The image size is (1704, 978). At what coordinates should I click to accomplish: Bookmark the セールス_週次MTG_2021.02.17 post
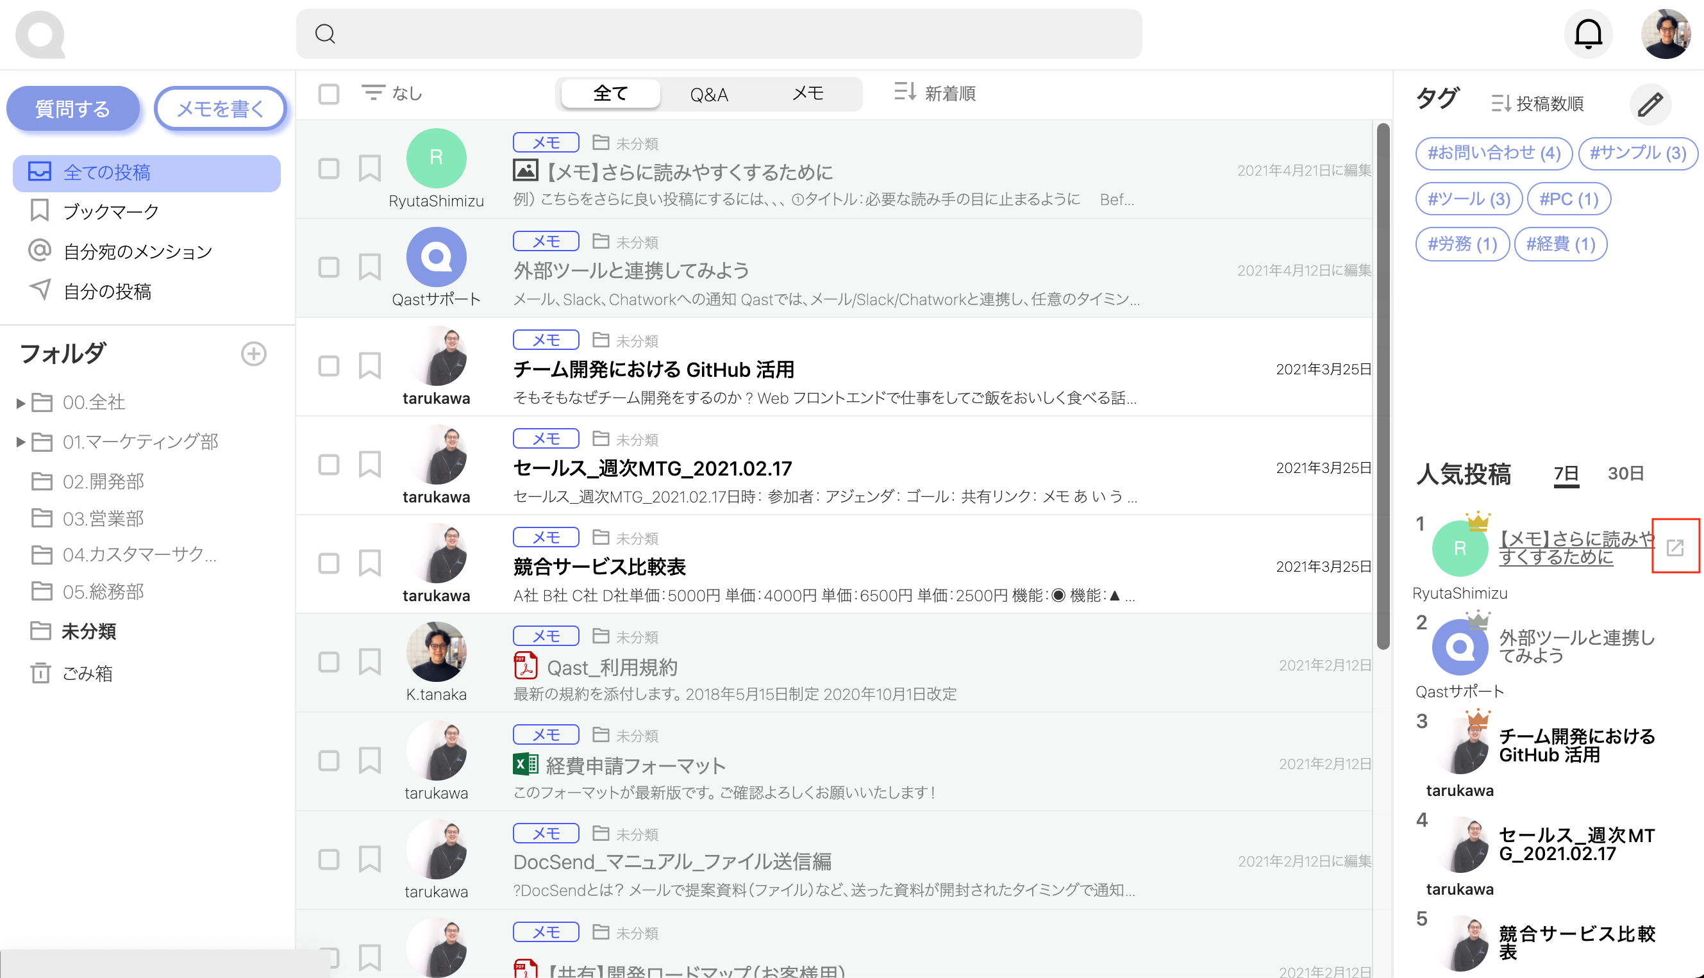(x=369, y=465)
